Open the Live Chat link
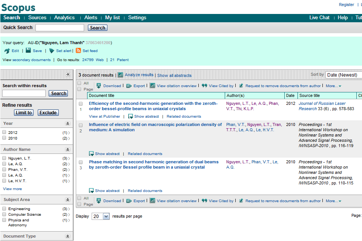Viewport: 362px width, 241px height. click(x=319, y=18)
